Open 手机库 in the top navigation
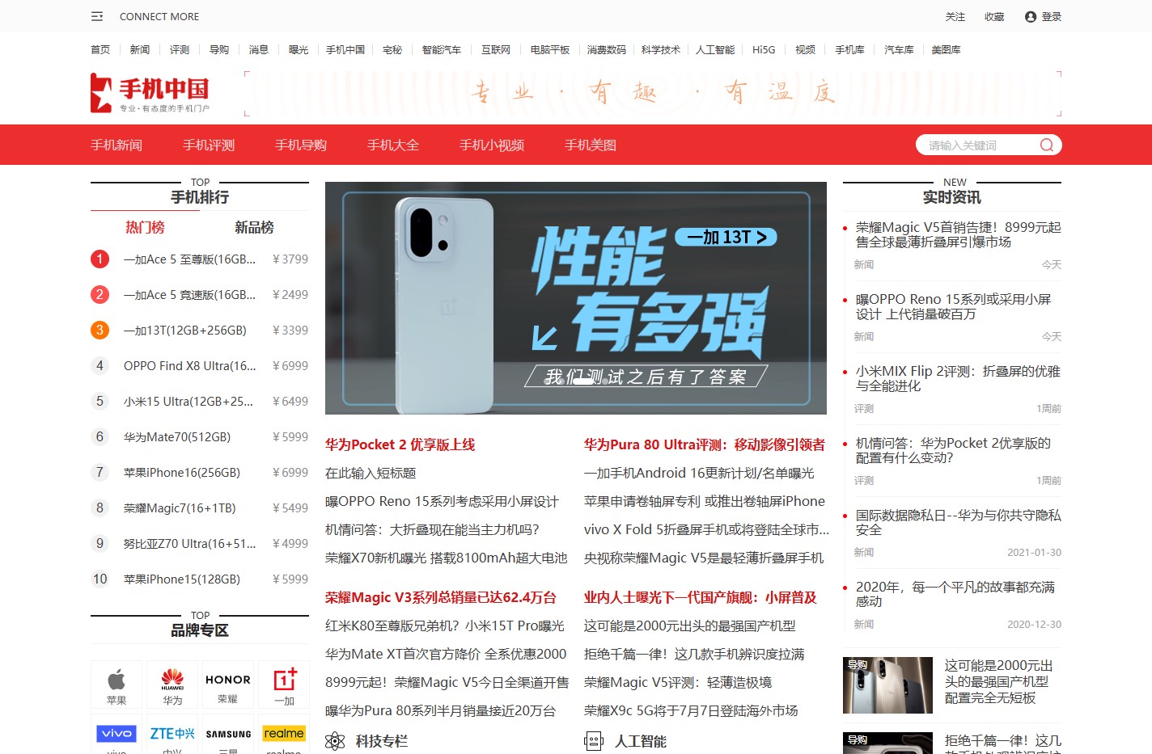This screenshot has width=1152, height=754. [849, 49]
